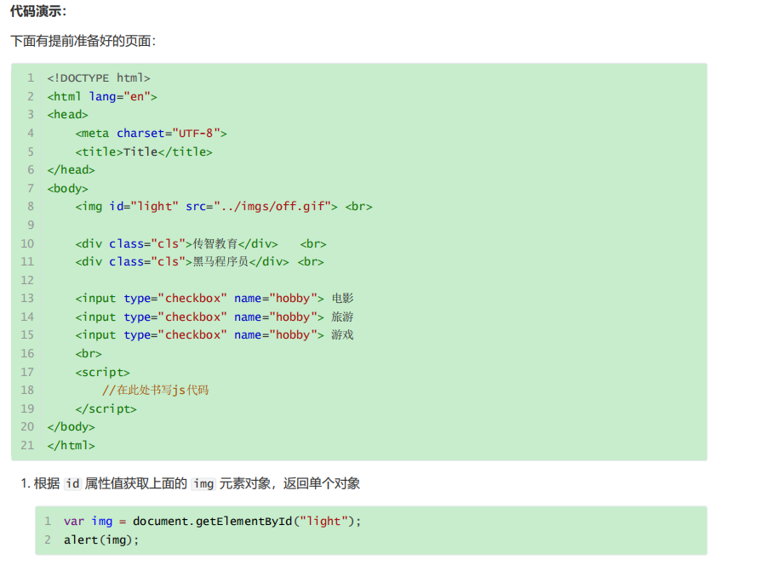Screen dimensions: 761x565
Task: Click the div line containing 传智教育
Action: (x=201, y=243)
